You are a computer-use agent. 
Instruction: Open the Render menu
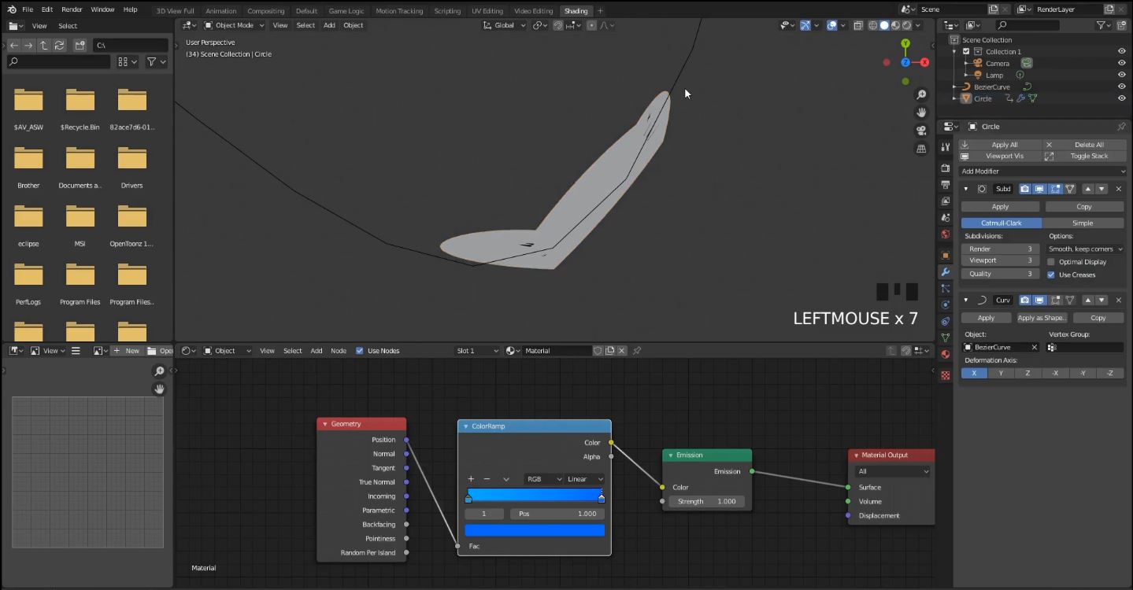click(x=72, y=9)
